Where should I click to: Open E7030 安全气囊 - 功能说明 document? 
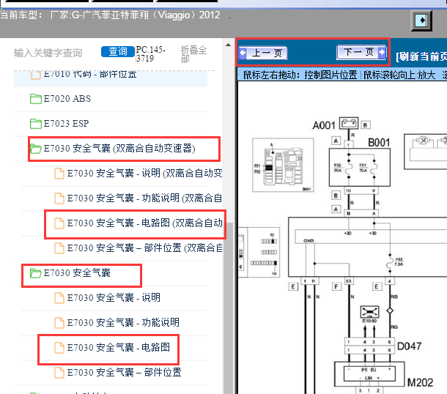pyautogui.click(x=117, y=322)
